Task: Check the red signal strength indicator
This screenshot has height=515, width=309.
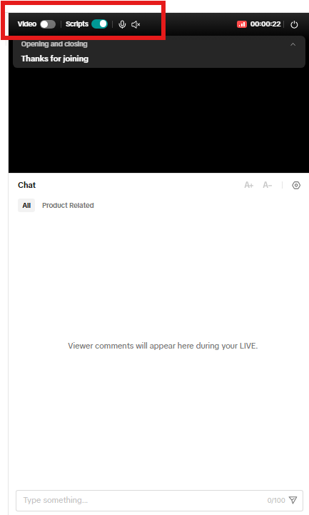Action: (x=242, y=24)
